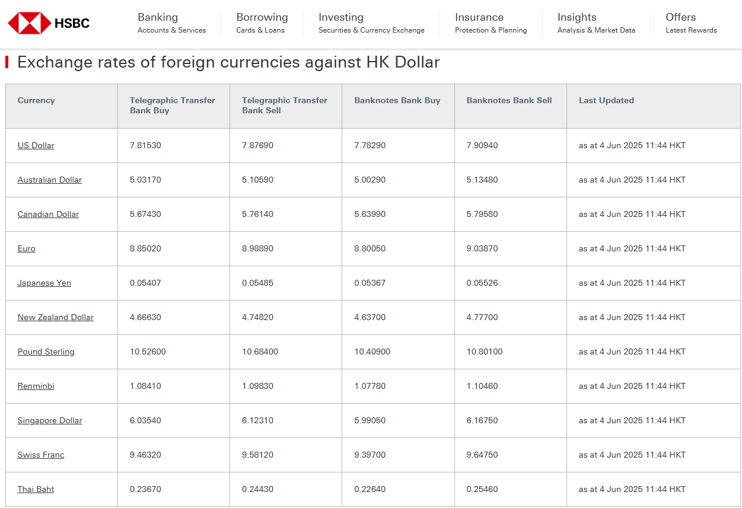Open the Banking menu
Viewport: 742px width, 508px height.
171,23
